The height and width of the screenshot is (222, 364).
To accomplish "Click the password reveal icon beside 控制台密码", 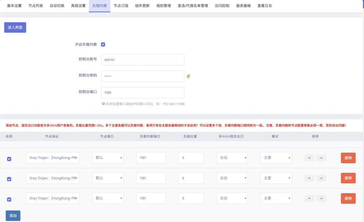I will (188, 76).
